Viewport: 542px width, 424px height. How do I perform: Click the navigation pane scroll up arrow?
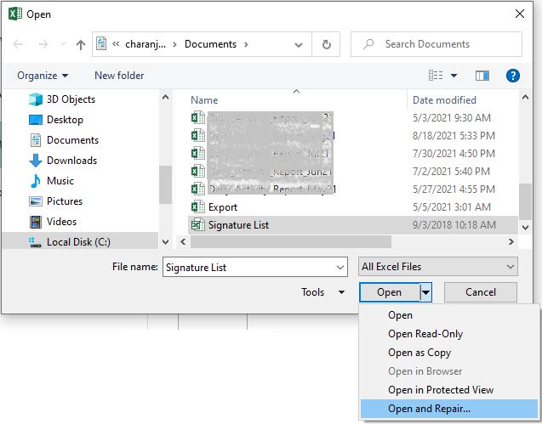166,98
